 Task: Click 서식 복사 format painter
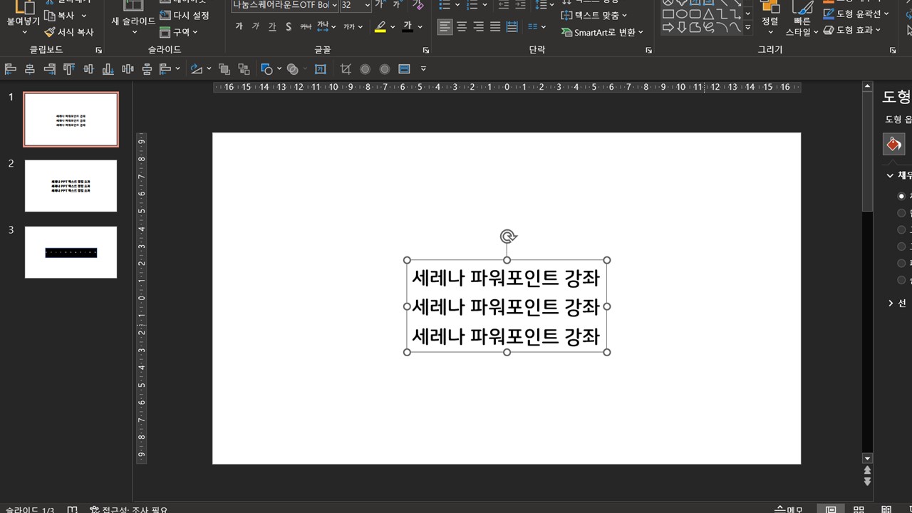tap(68, 32)
